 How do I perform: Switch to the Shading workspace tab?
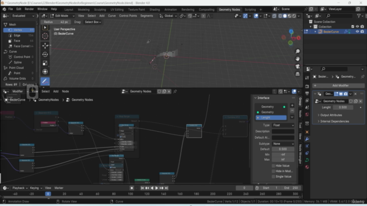point(155,10)
